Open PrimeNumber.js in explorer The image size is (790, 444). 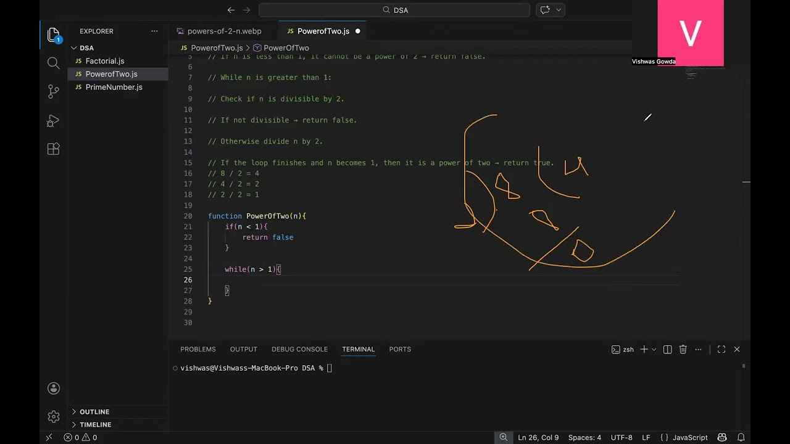pyautogui.click(x=114, y=87)
